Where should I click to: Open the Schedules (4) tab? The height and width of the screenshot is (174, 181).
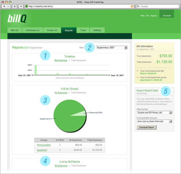[33, 30]
